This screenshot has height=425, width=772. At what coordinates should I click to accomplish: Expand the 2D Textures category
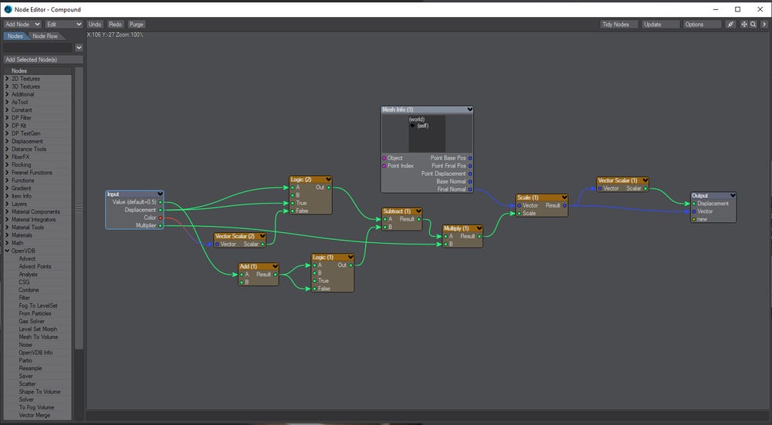(7, 79)
